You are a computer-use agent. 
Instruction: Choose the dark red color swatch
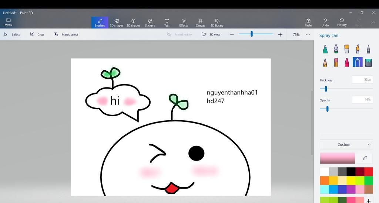(360, 172)
